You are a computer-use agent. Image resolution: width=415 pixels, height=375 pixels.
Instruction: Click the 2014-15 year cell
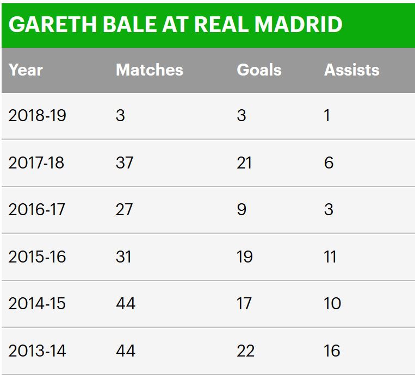tap(37, 303)
